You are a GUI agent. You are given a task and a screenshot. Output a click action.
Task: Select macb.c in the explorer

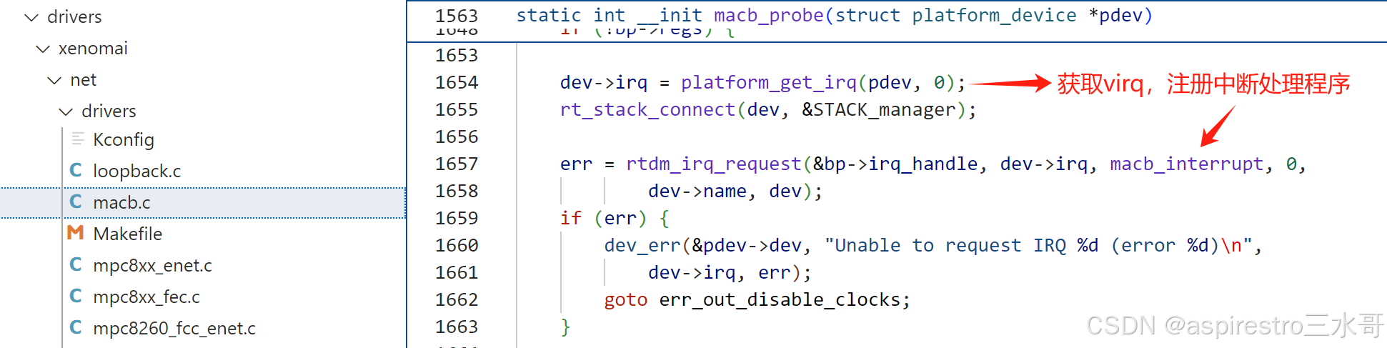point(203,202)
